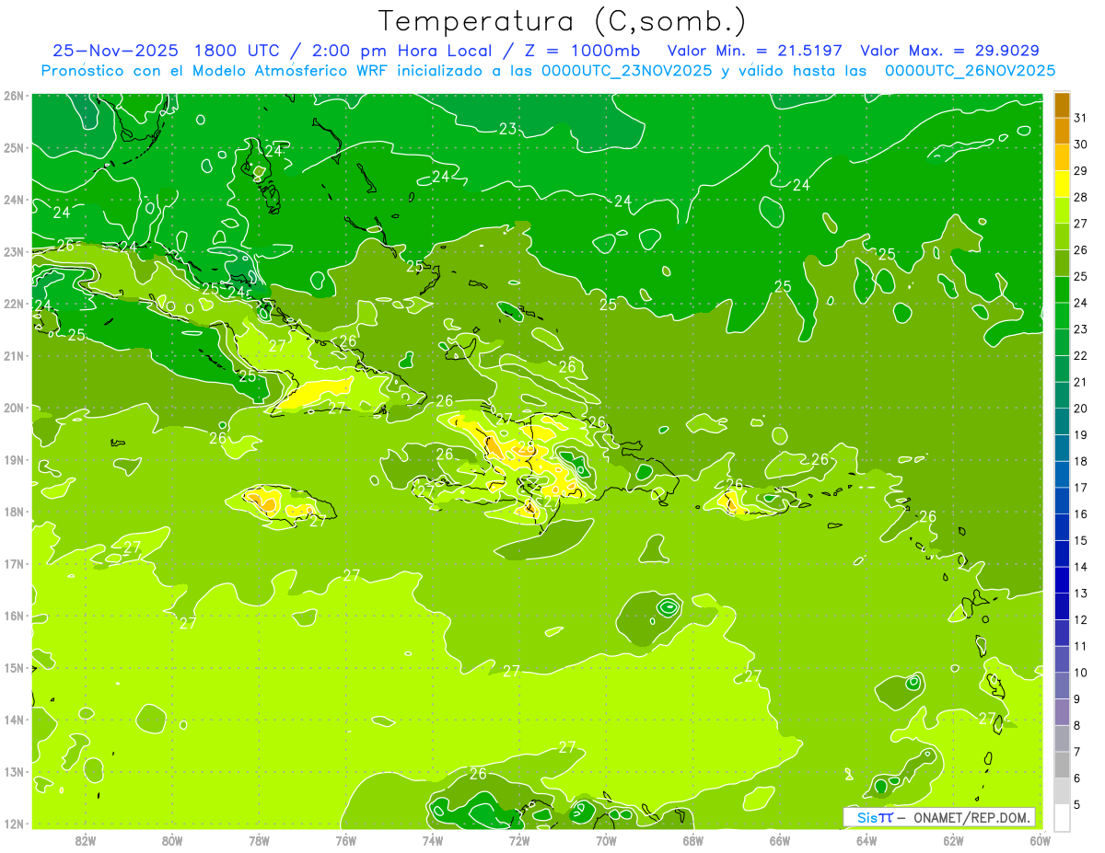
Task: Click the legend swatch between 27 and 28
Action: [1062, 210]
